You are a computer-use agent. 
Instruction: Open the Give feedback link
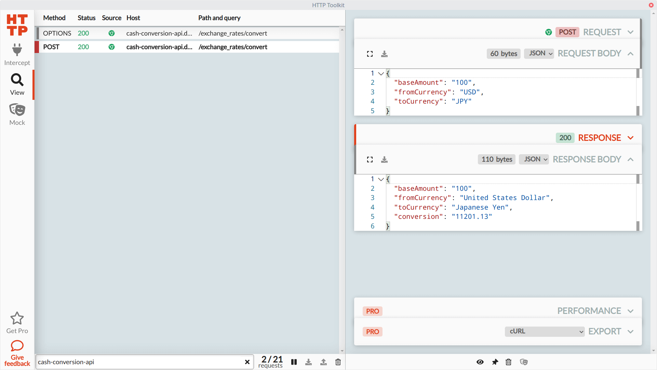17,353
